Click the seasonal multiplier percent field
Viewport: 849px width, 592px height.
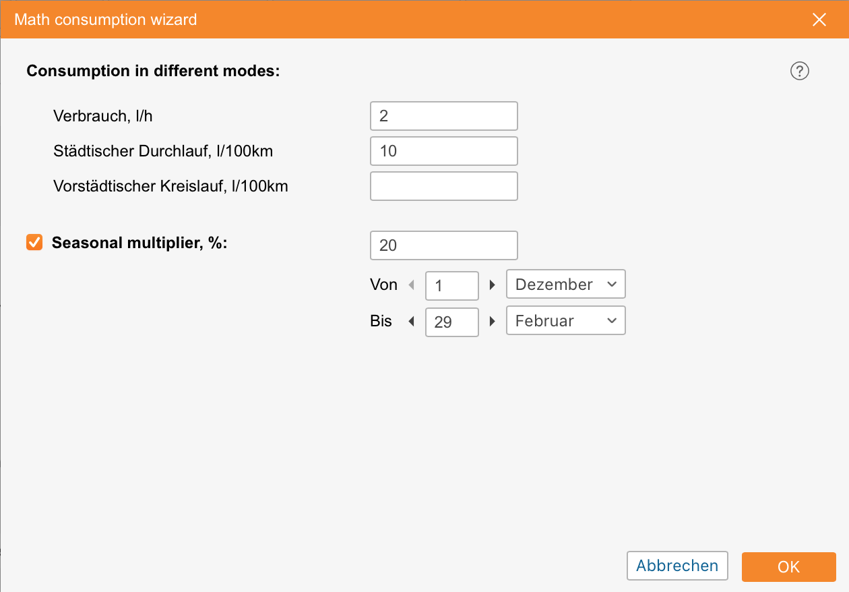click(x=443, y=245)
